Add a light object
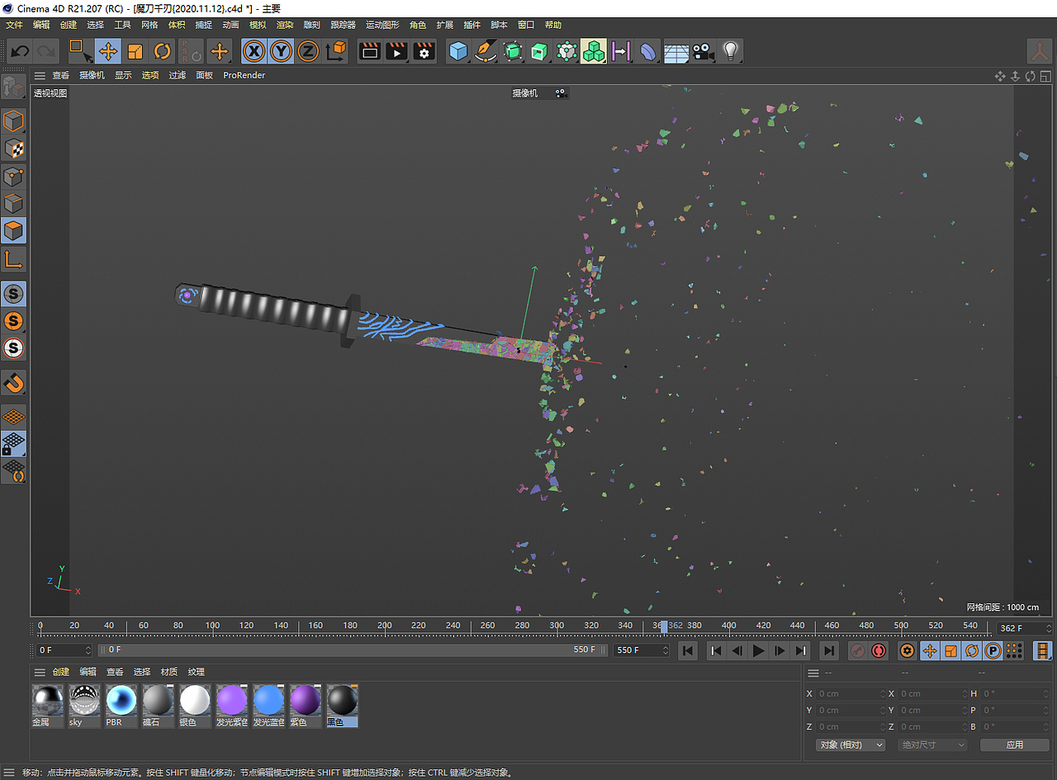This screenshot has width=1057, height=780. (730, 52)
